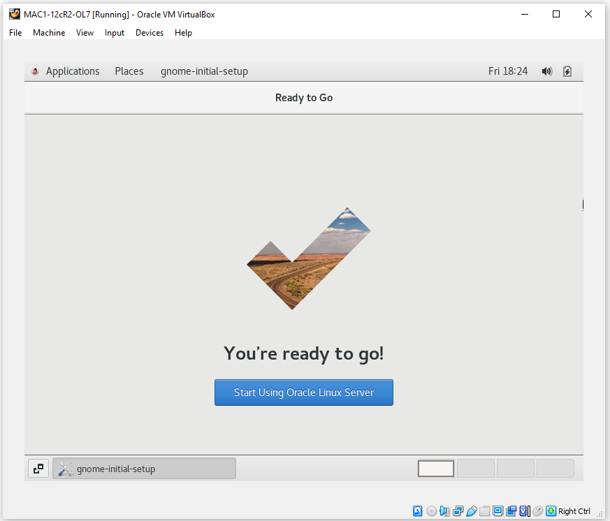Open the USB devices status icon
This screenshot has width=610, height=521.
click(472, 511)
